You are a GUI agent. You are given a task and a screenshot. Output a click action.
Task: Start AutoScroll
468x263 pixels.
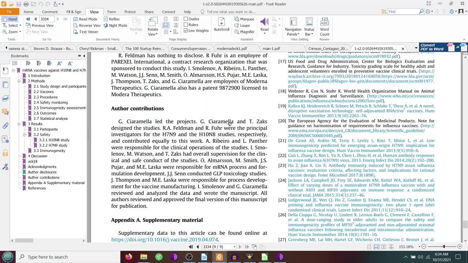(222, 24)
